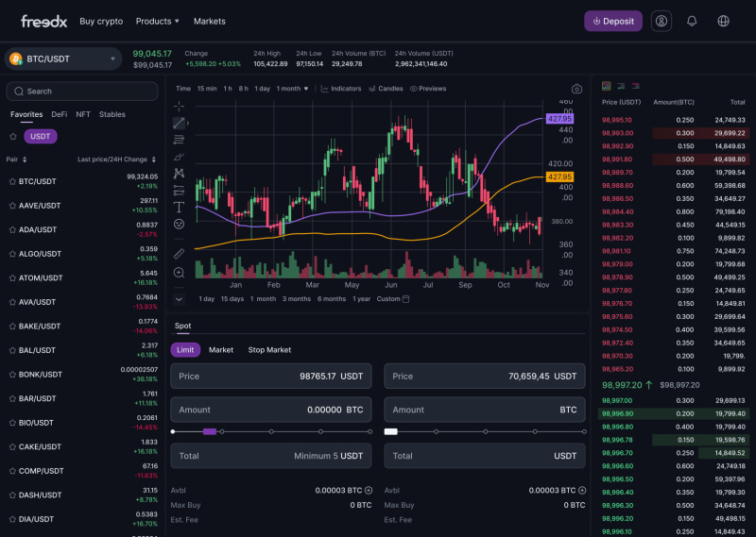Select the ruler measure tool
The width and height of the screenshot is (756, 537).
pyautogui.click(x=179, y=253)
